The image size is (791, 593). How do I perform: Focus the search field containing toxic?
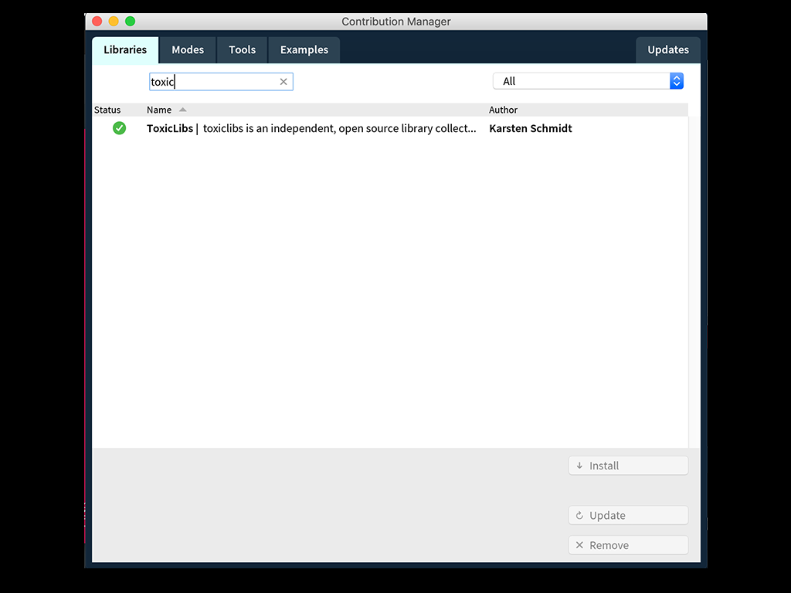click(221, 82)
